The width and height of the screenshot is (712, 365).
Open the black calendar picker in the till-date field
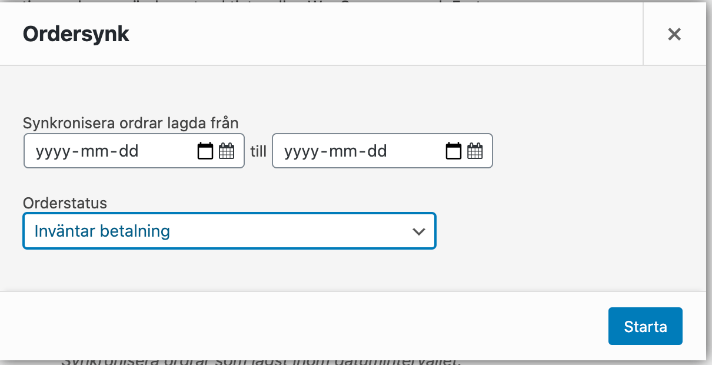(x=454, y=151)
